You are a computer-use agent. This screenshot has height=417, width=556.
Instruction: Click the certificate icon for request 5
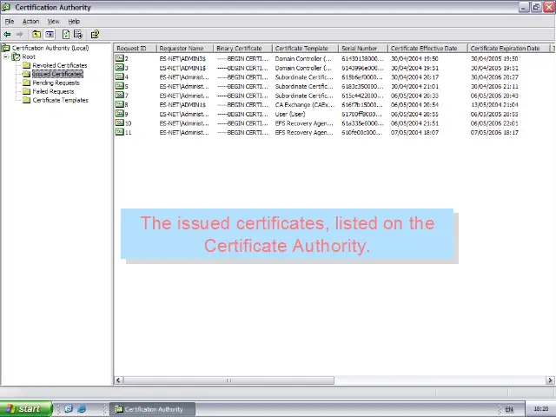pyautogui.click(x=120, y=86)
